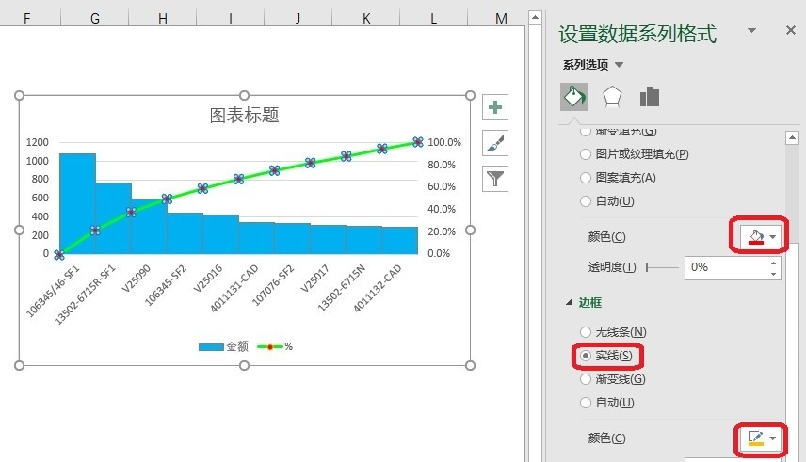The height and width of the screenshot is (462, 806).
Task: Click the tallest blue bar 106345/46-SF1
Action: 77,203
